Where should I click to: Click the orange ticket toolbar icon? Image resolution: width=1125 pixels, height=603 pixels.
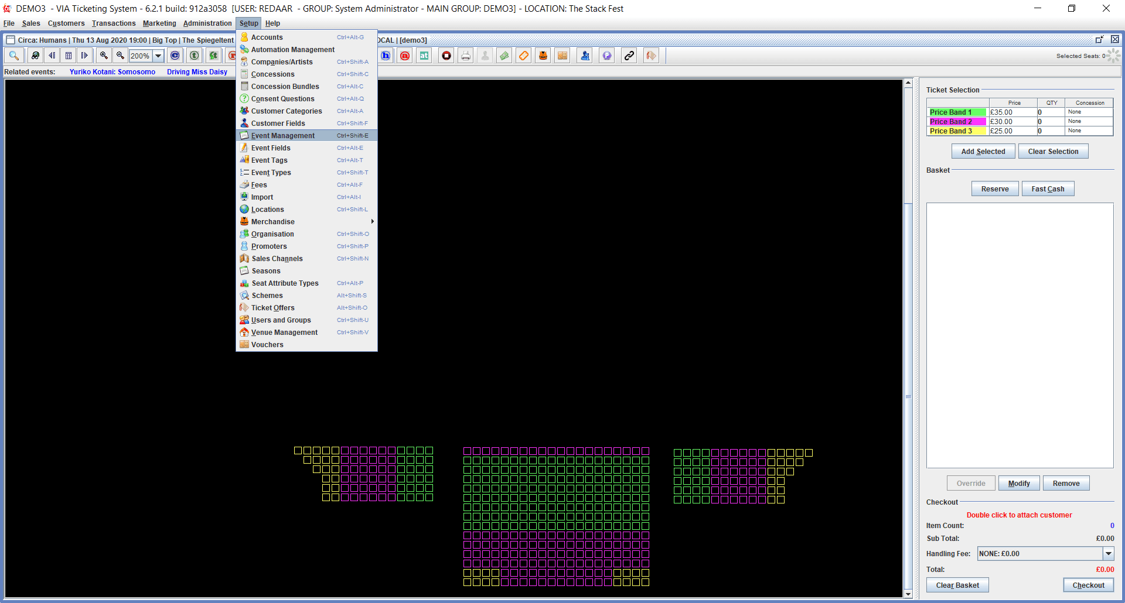(524, 56)
